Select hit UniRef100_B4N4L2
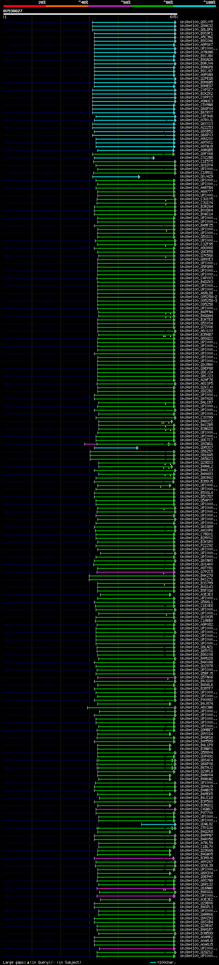This screenshot has height=965, width=219. tap(196, 466)
